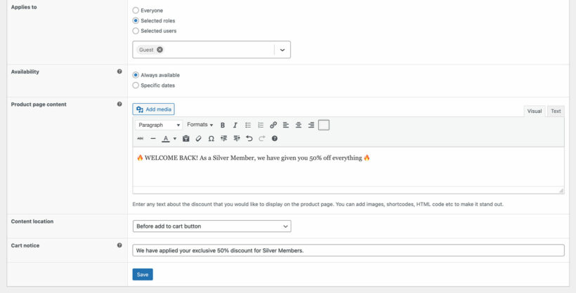
Task: Click the help icon beside Product page content
Action: [x=119, y=104]
